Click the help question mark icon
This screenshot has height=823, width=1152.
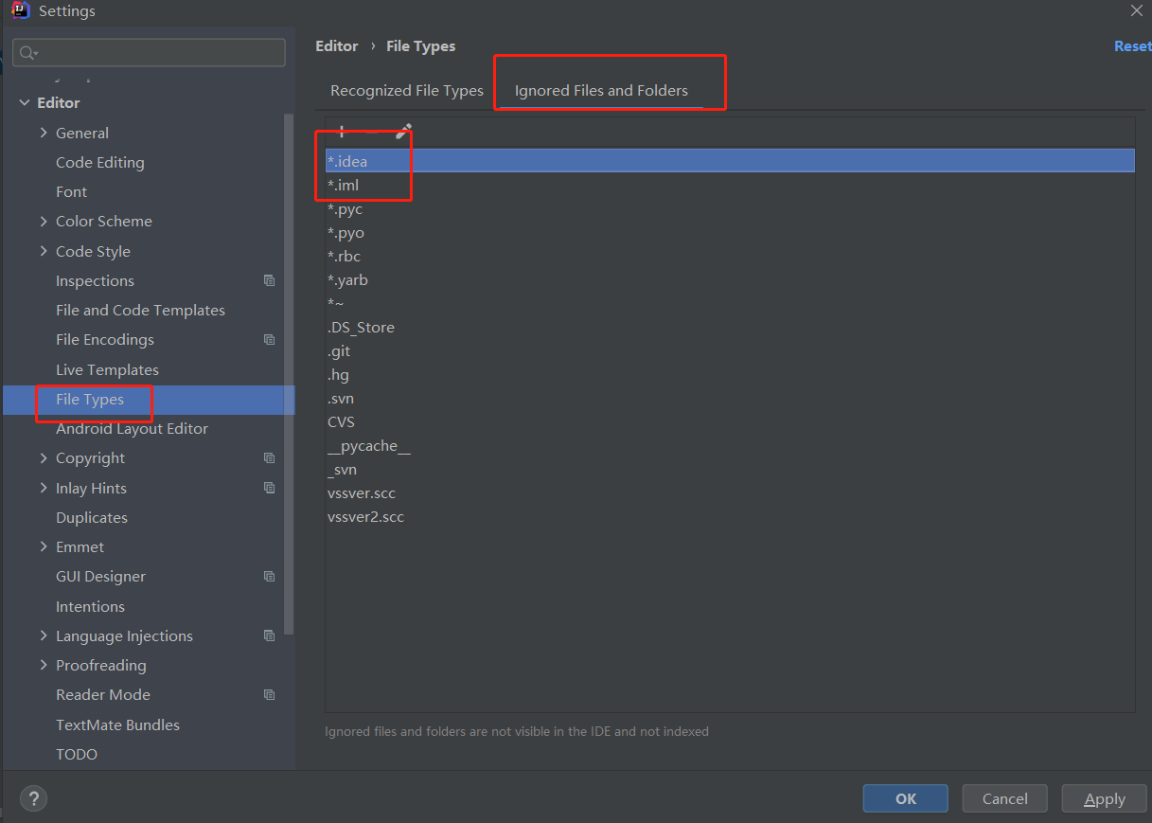tap(33, 798)
